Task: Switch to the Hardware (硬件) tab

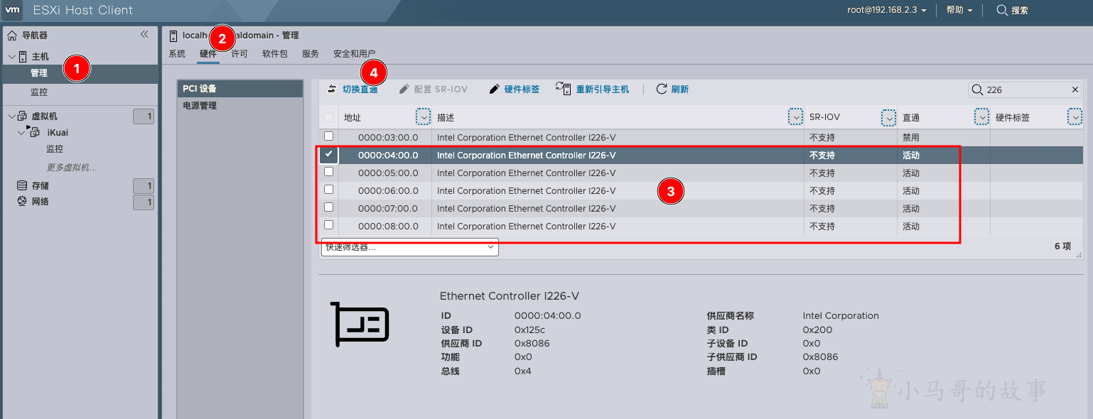Action: pyautogui.click(x=208, y=54)
